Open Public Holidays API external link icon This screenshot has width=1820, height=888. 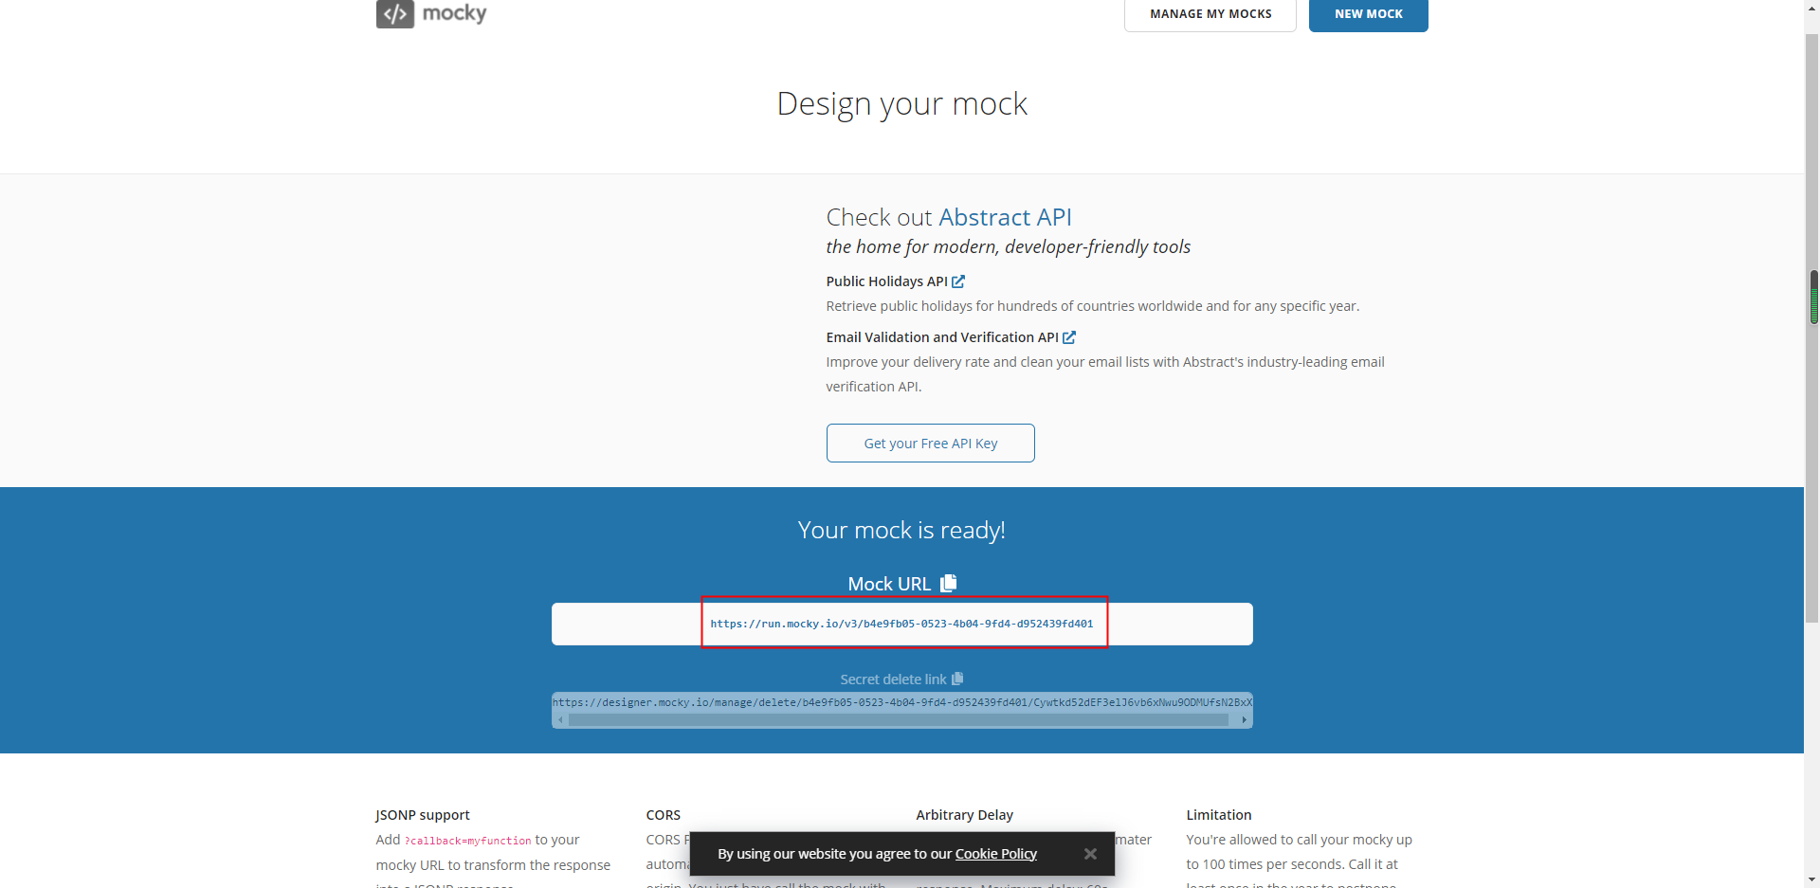coord(958,281)
